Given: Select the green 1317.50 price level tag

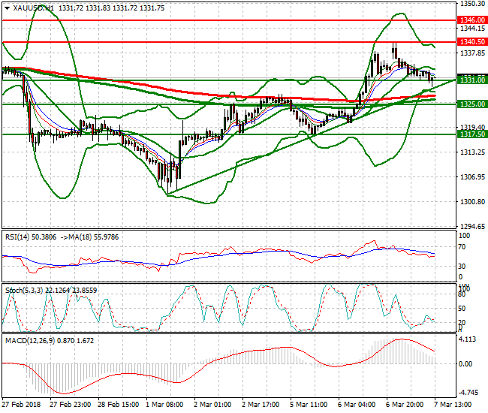Looking at the screenshot, I should [471, 134].
